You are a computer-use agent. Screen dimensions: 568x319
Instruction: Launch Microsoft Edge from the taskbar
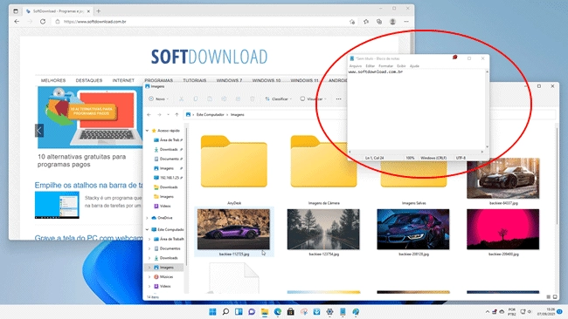click(278, 312)
